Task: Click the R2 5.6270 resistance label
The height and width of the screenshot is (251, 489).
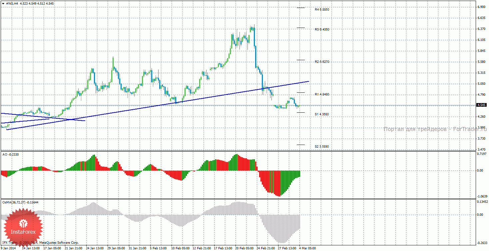Action: (322, 62)
